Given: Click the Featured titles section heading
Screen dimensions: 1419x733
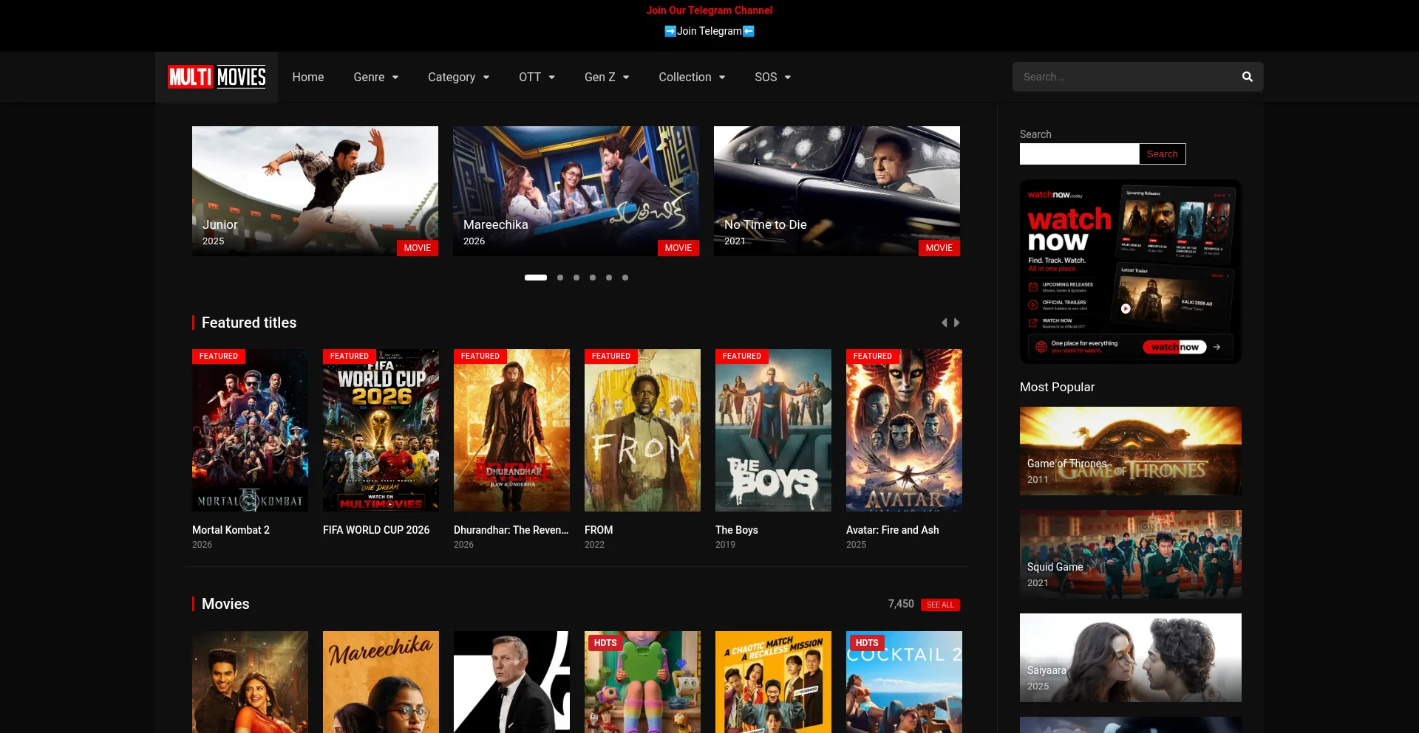Looking at the screenshot, I should [249, 323].
